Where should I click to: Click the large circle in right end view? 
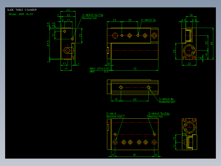pos(190,50)
